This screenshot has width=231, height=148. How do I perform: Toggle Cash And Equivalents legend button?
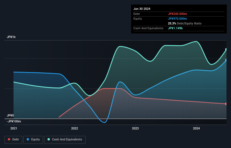tap(65, 140)
